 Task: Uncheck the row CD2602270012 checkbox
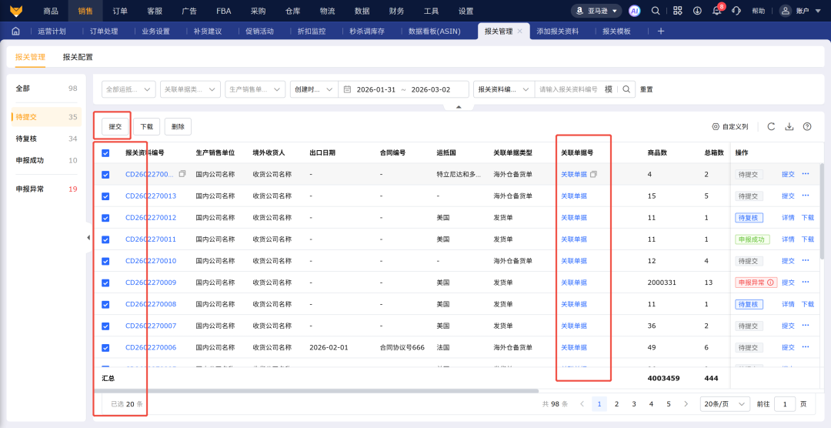(105, 218)
